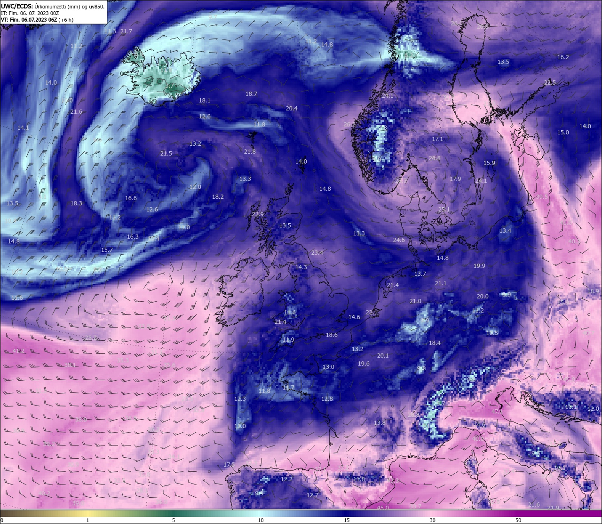Click the value 13.7 near Denmark's south
Screen dimensions: 602x524
tap(420, 274)
